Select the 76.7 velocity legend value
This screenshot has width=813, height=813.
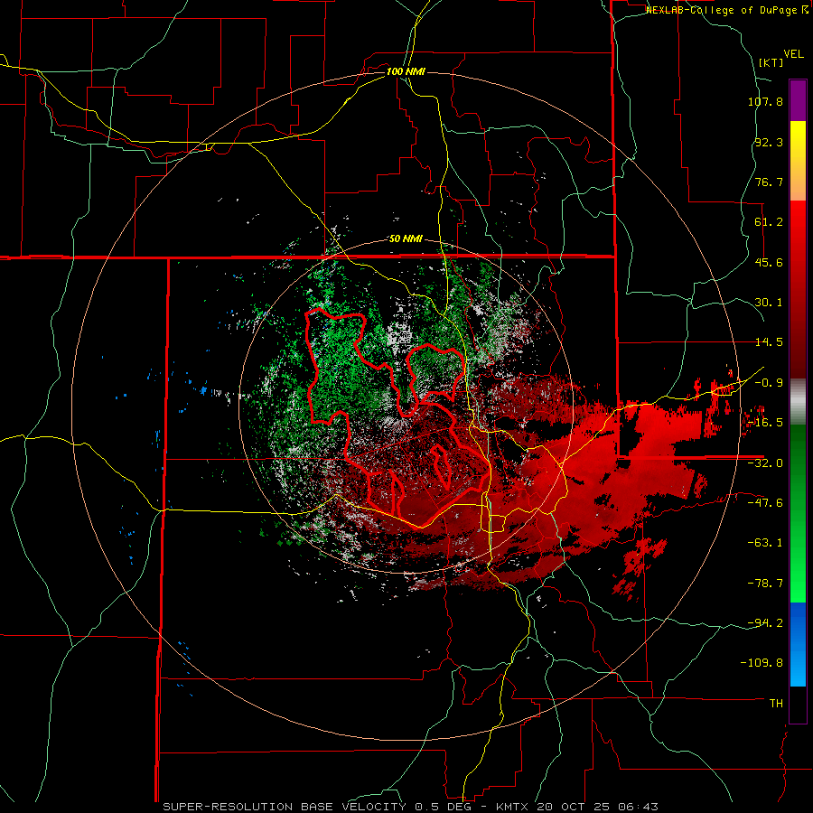(769, 182)
